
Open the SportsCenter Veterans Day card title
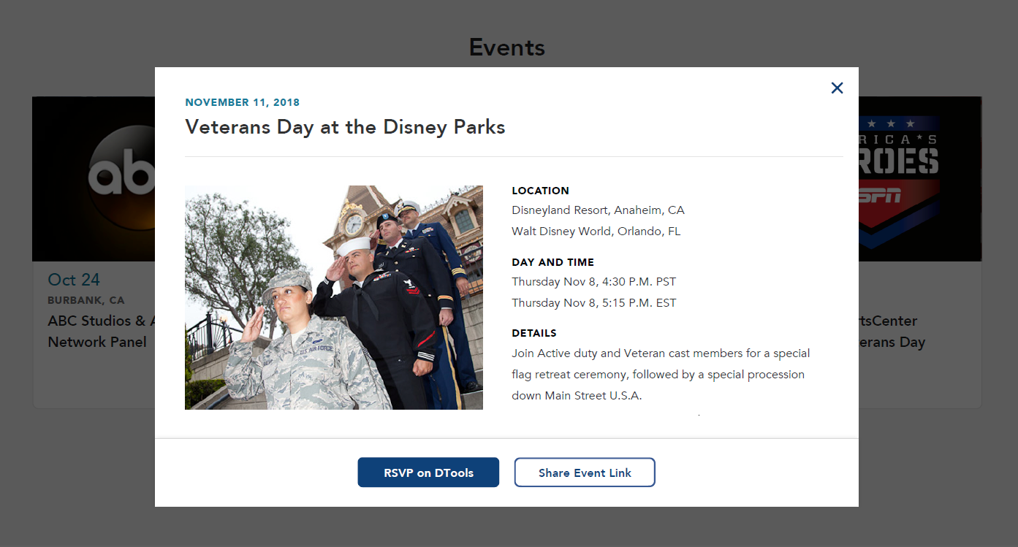(x=892, y=332)
